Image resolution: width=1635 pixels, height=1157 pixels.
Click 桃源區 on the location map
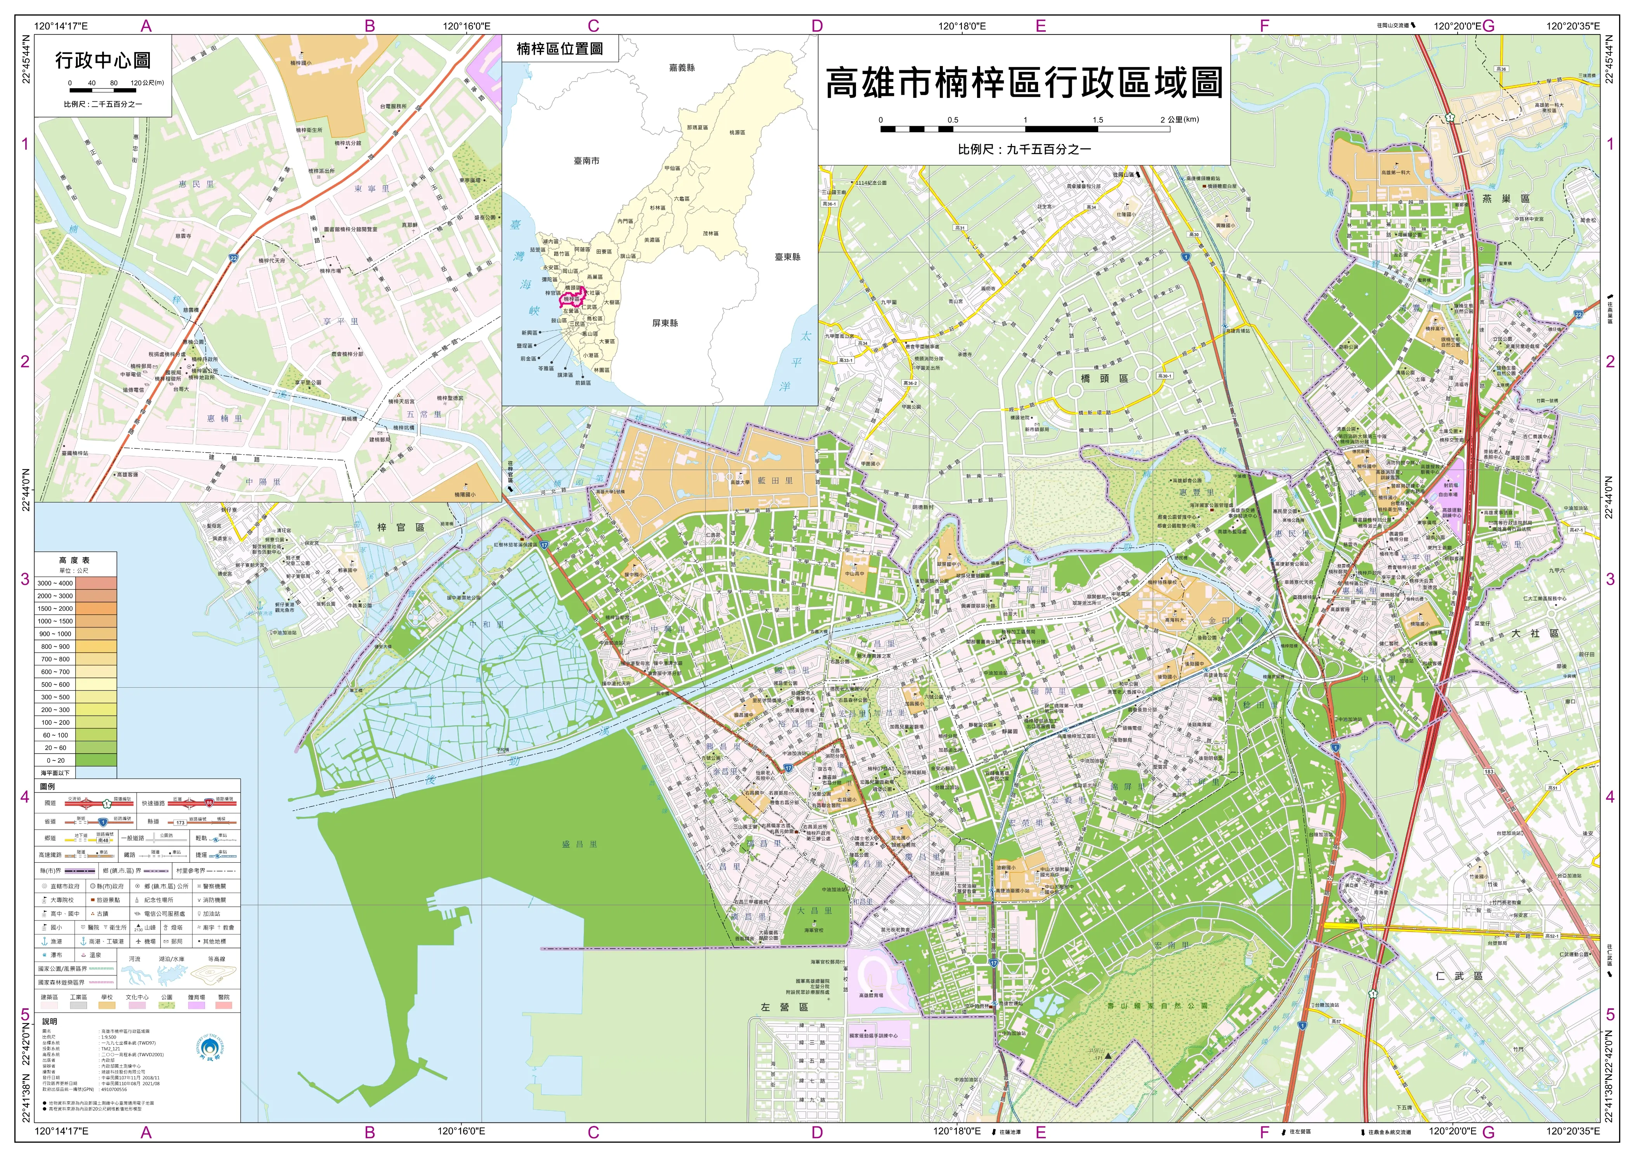point(737,132)
